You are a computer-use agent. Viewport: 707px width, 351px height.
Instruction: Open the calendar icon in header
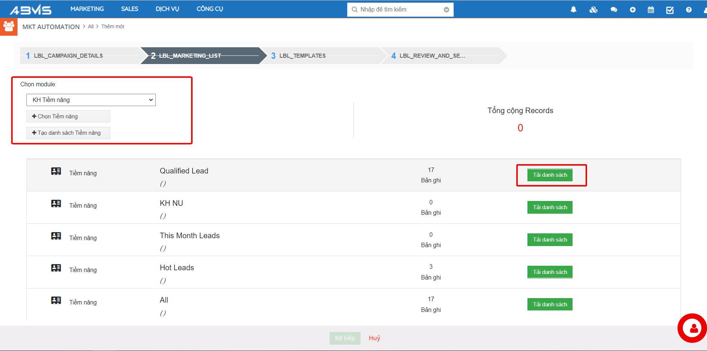pos(651,10)
